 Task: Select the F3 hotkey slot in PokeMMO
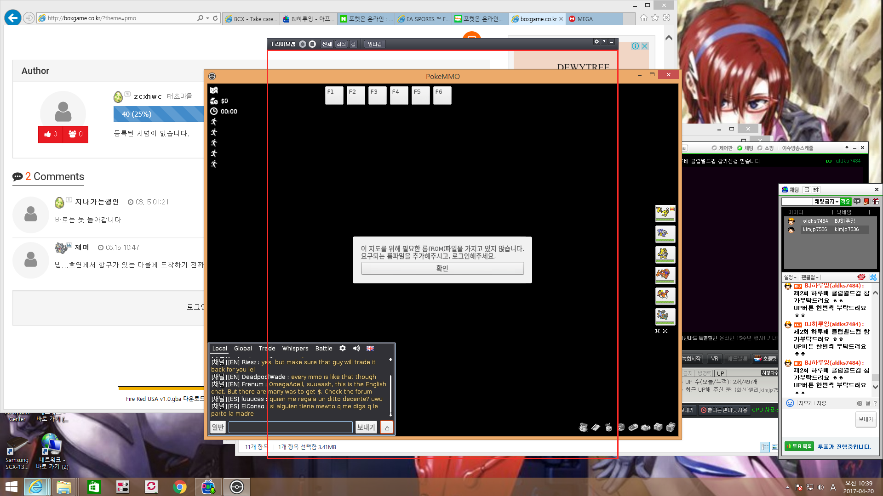pos(377,95)
